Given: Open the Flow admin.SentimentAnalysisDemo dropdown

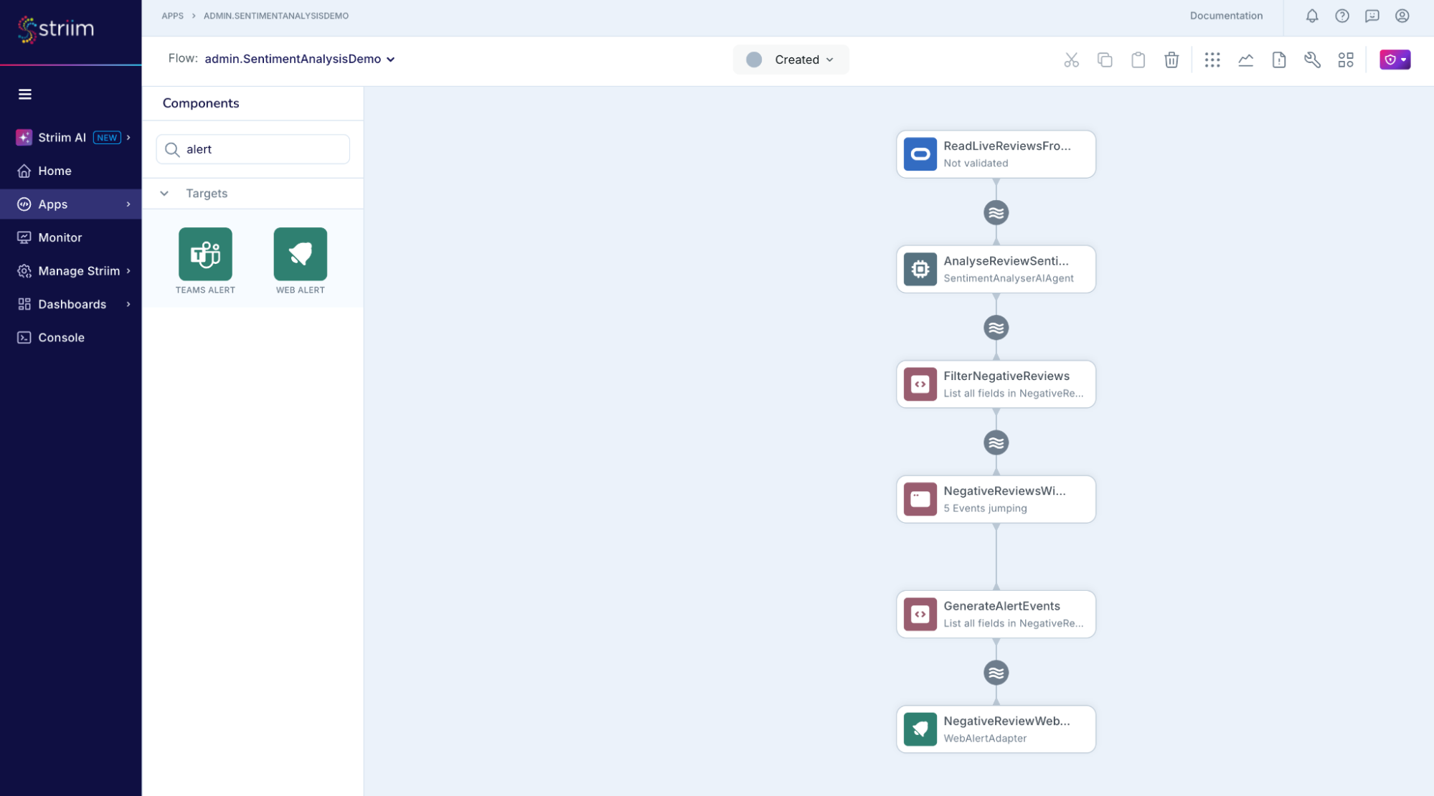Looking at the screenshot, I should (x=300, y=59).
